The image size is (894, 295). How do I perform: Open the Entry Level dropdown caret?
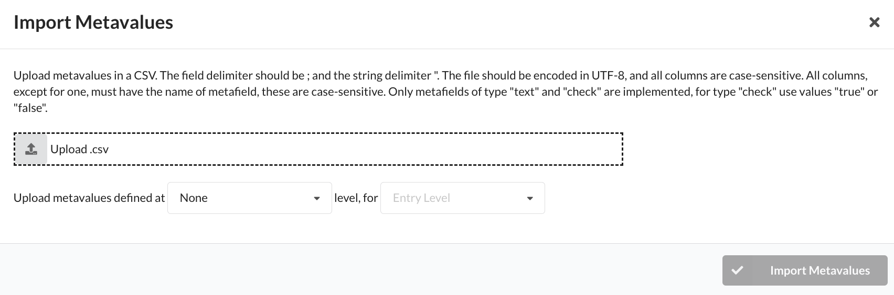[530, 198]
